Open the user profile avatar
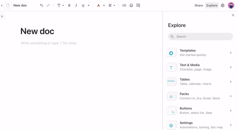 pos(231,5)
